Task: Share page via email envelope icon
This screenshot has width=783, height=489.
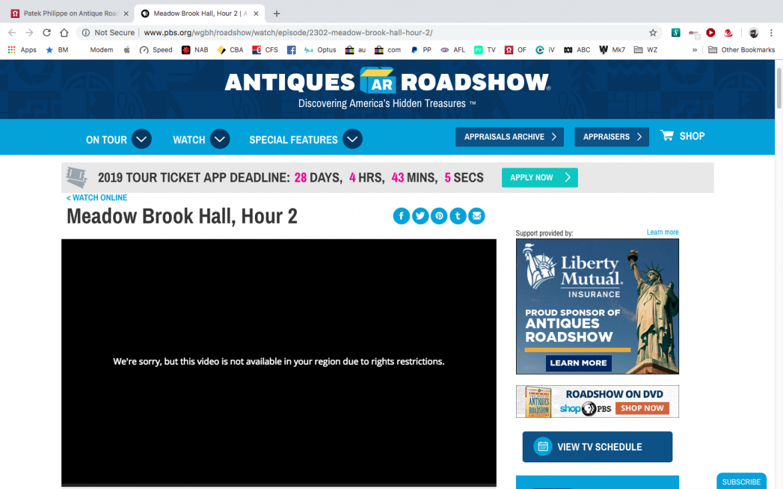Action: pyautogui.click(x=476, y=216)
